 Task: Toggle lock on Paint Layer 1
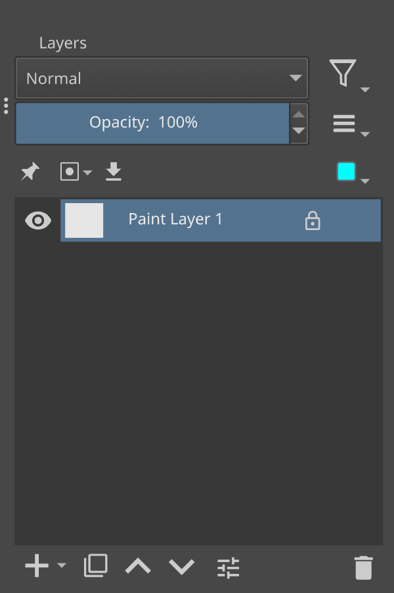coord(313,221)
